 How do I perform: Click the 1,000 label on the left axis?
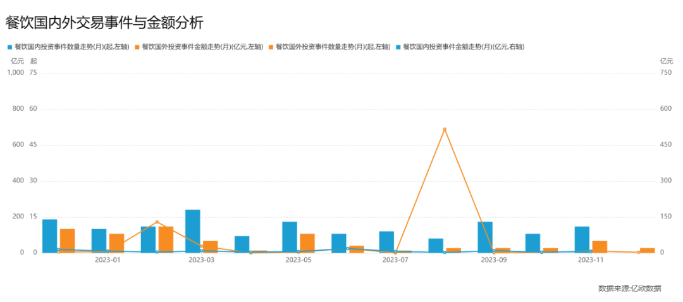click(15, 73)
